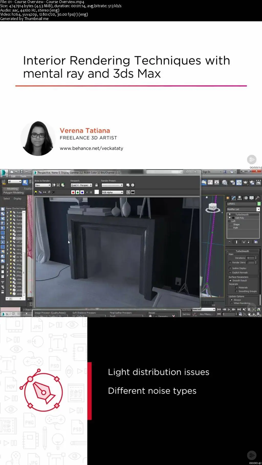Open the Edit menu
This screenshot has height=465, width=262.
13,176
